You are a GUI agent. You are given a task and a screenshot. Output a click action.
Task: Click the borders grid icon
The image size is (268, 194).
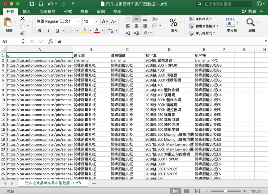(x=71, y=31)
